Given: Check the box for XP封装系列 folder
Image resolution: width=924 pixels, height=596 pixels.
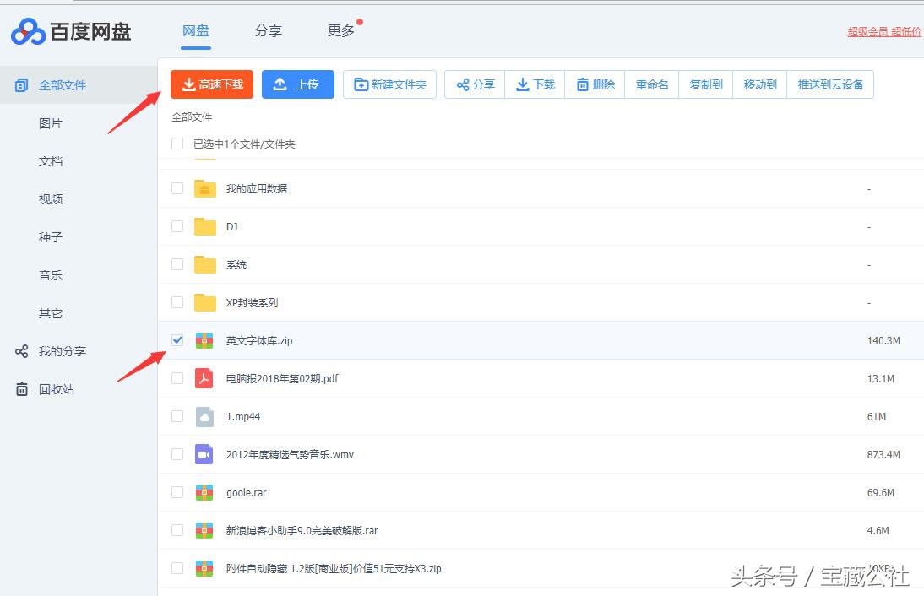Looking at the screenshot, I should (177, 302).
